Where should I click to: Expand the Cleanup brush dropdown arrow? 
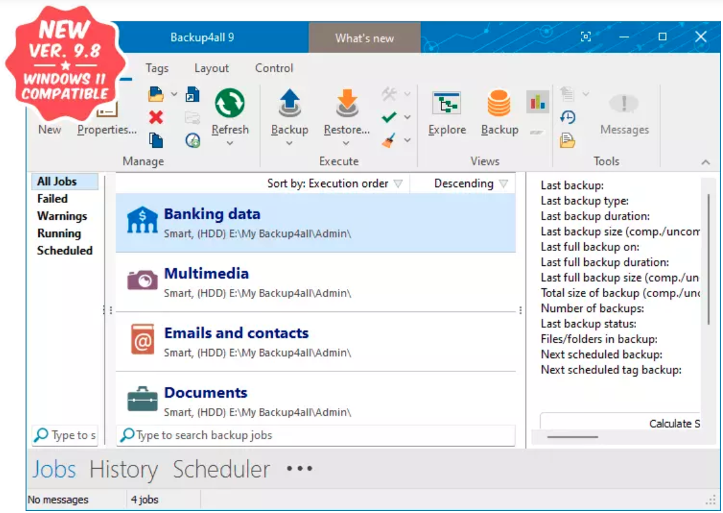pyautogui.click(x=407, y=140)
